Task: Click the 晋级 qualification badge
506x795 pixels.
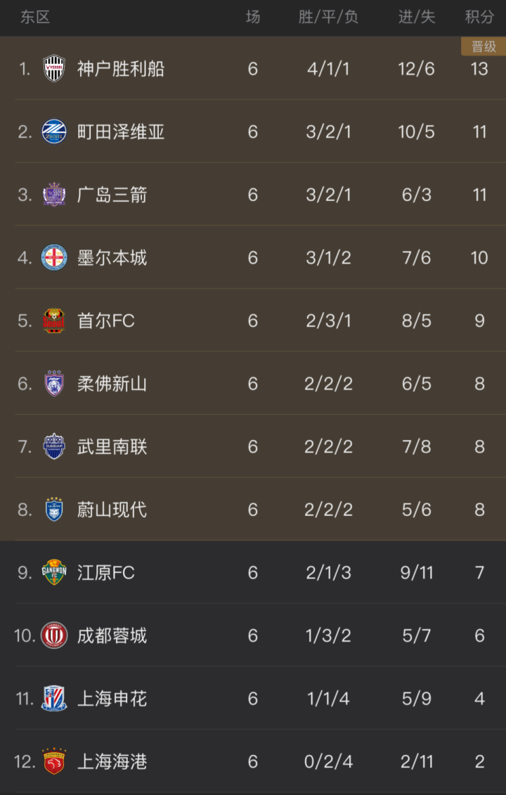Action: [x=484, y=47]
